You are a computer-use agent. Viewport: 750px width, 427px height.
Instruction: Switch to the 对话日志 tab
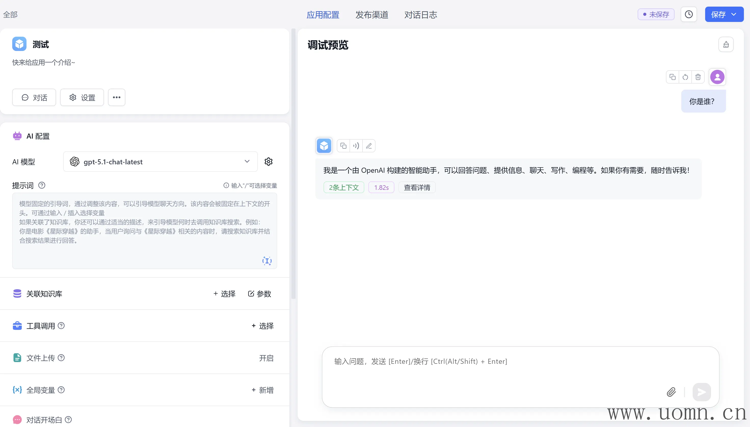(420, 15)
